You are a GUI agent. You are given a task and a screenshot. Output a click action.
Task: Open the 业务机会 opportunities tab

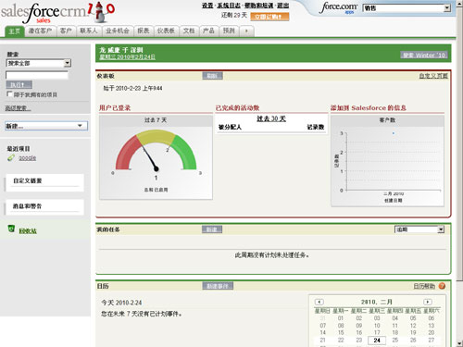pyautogui.click(x=118, y=31)
